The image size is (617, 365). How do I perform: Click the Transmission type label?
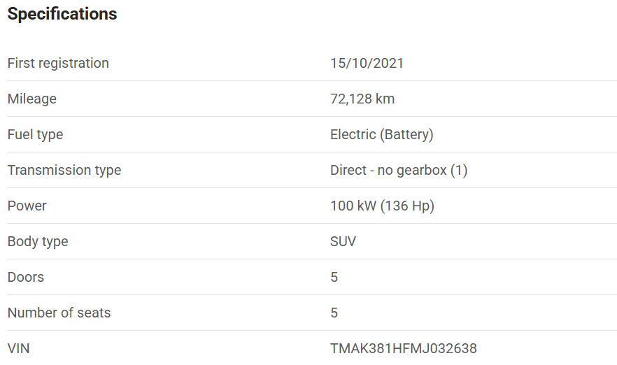point(64,170)
